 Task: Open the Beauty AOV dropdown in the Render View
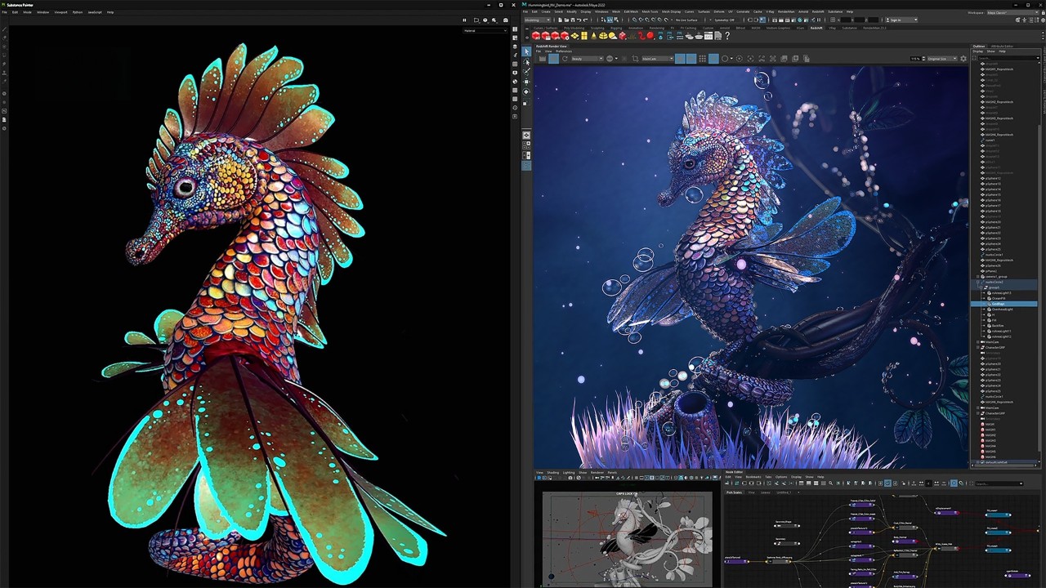587,58
